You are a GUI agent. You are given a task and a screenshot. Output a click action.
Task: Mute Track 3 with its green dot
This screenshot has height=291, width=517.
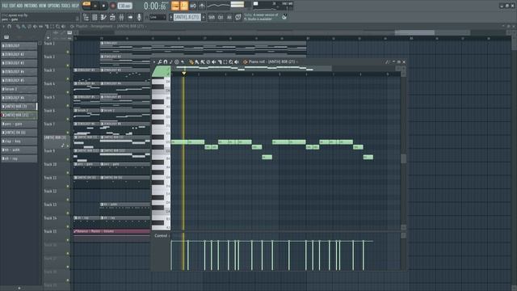[68, 79]
